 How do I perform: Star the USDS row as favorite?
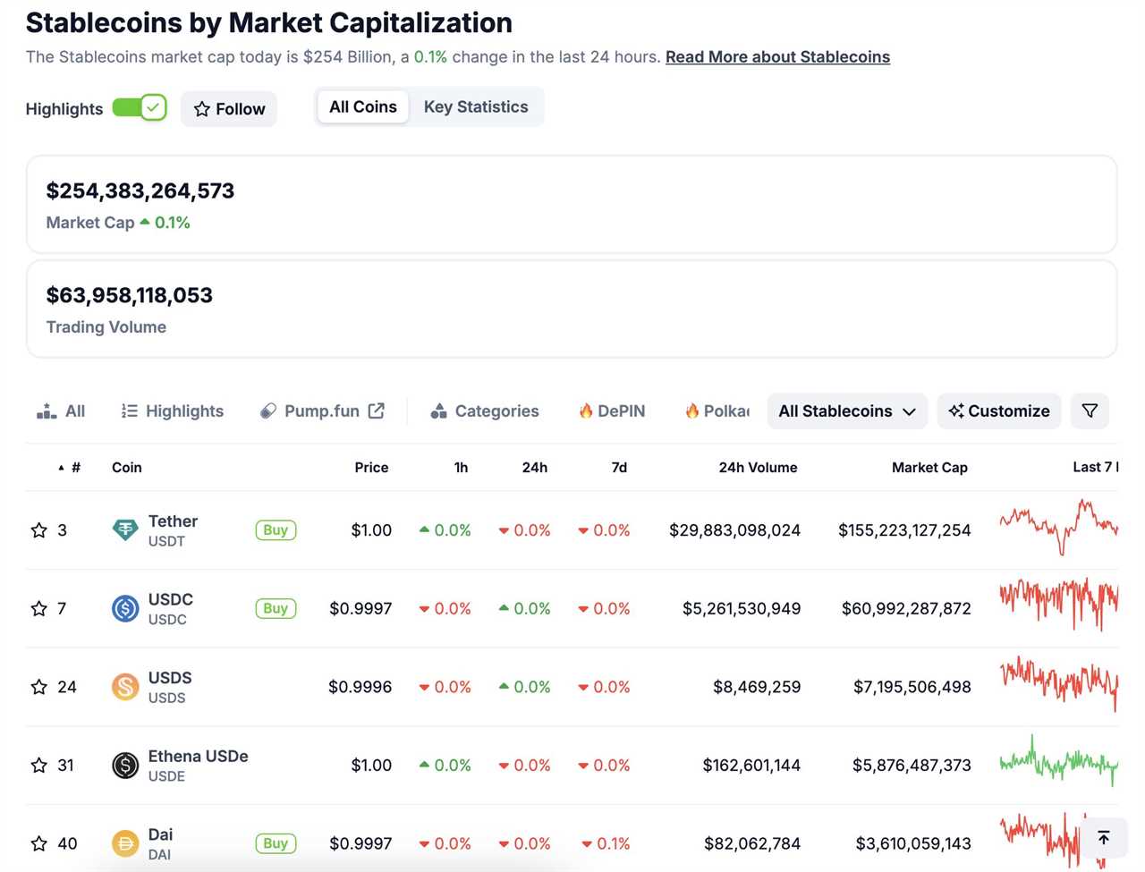38,687
